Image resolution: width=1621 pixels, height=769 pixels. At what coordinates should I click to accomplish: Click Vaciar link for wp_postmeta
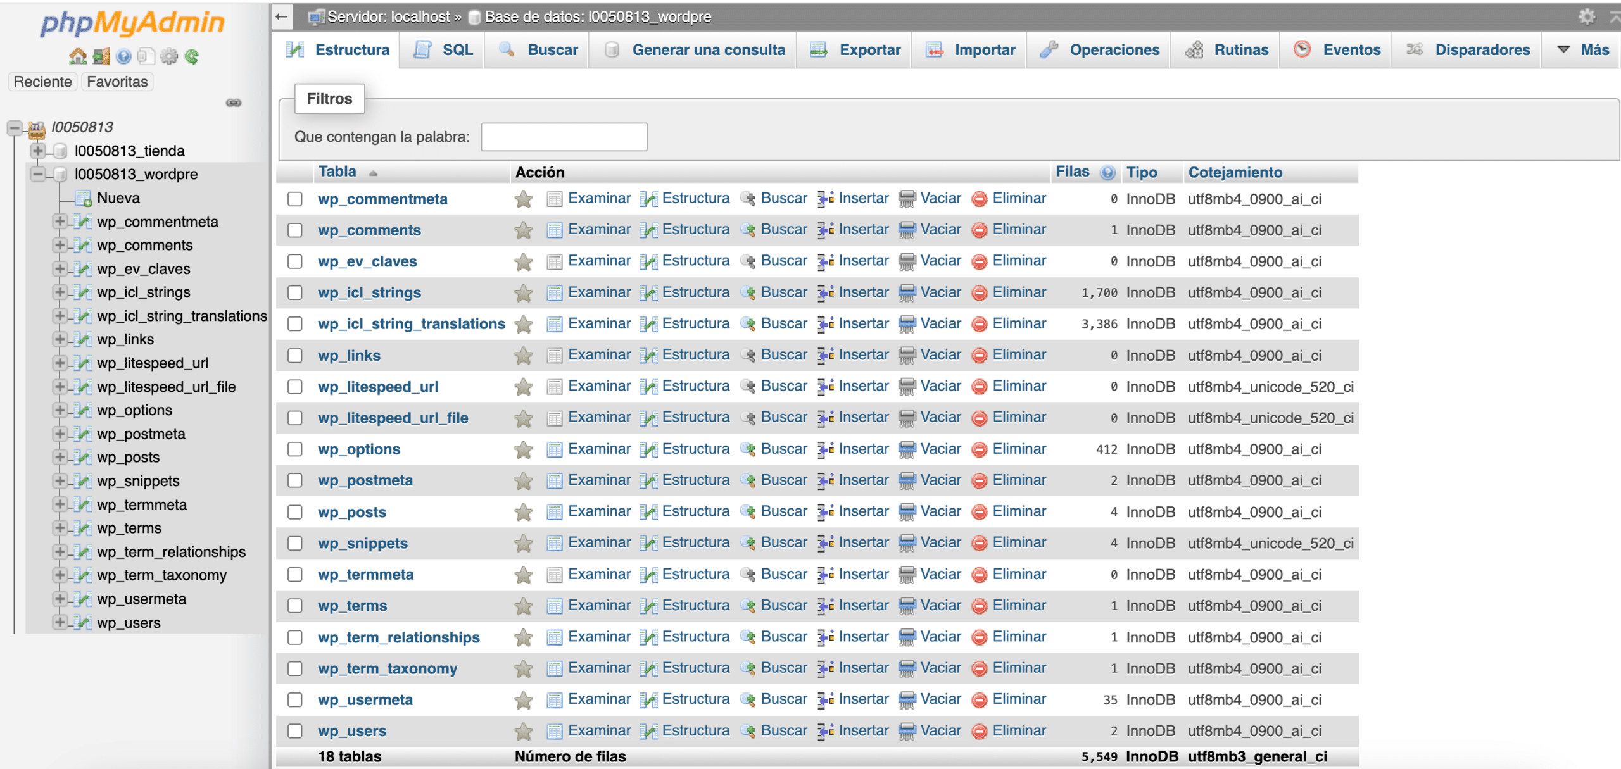(x=940, y=480)
